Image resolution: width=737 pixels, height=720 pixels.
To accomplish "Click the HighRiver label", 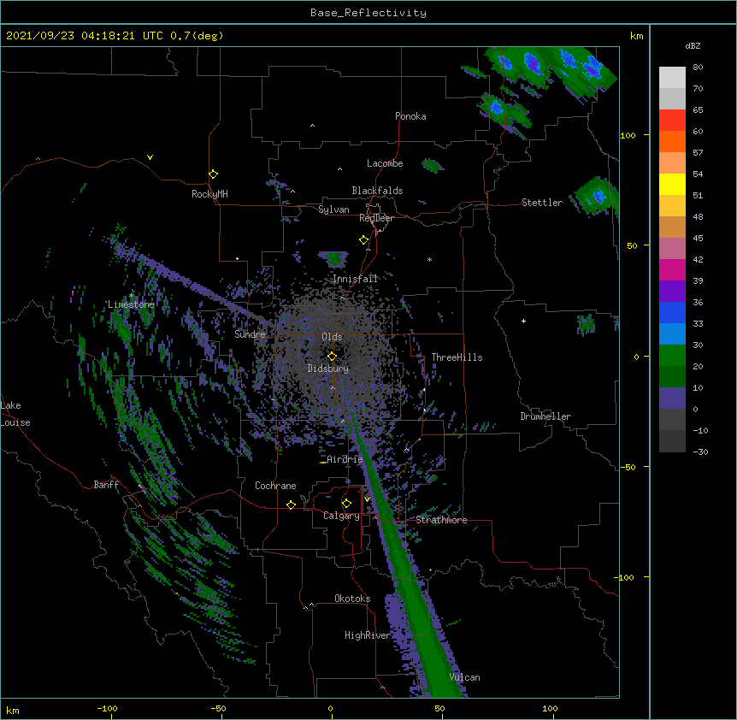I will 368,635.
